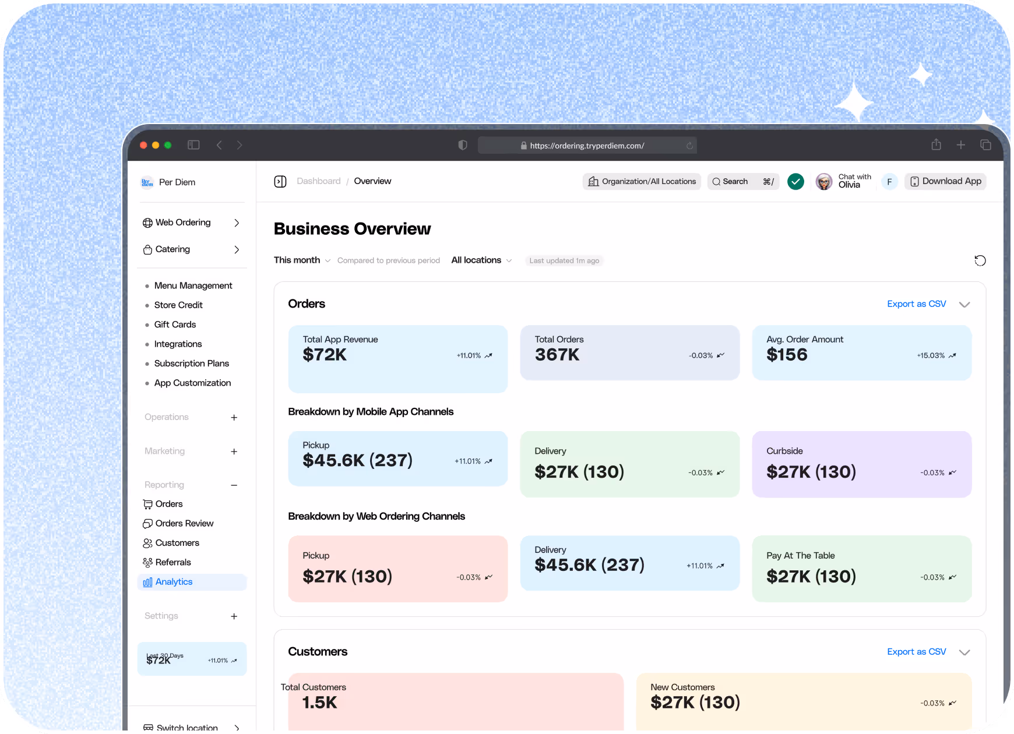The width and height of the screenshot is (1014, 734).
Task: Click the Analytics bar chart icon
Action: (147, 582)
